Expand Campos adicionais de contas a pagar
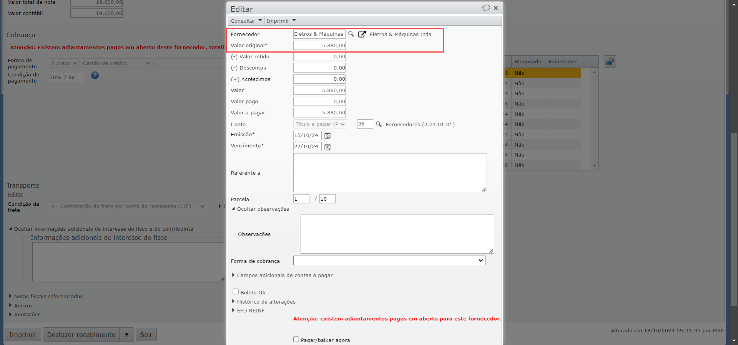 pos(284,275)
